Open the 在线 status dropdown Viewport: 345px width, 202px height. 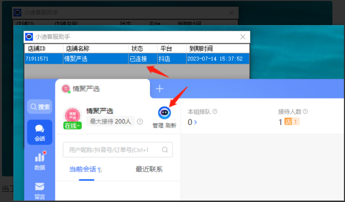point(73,125)
